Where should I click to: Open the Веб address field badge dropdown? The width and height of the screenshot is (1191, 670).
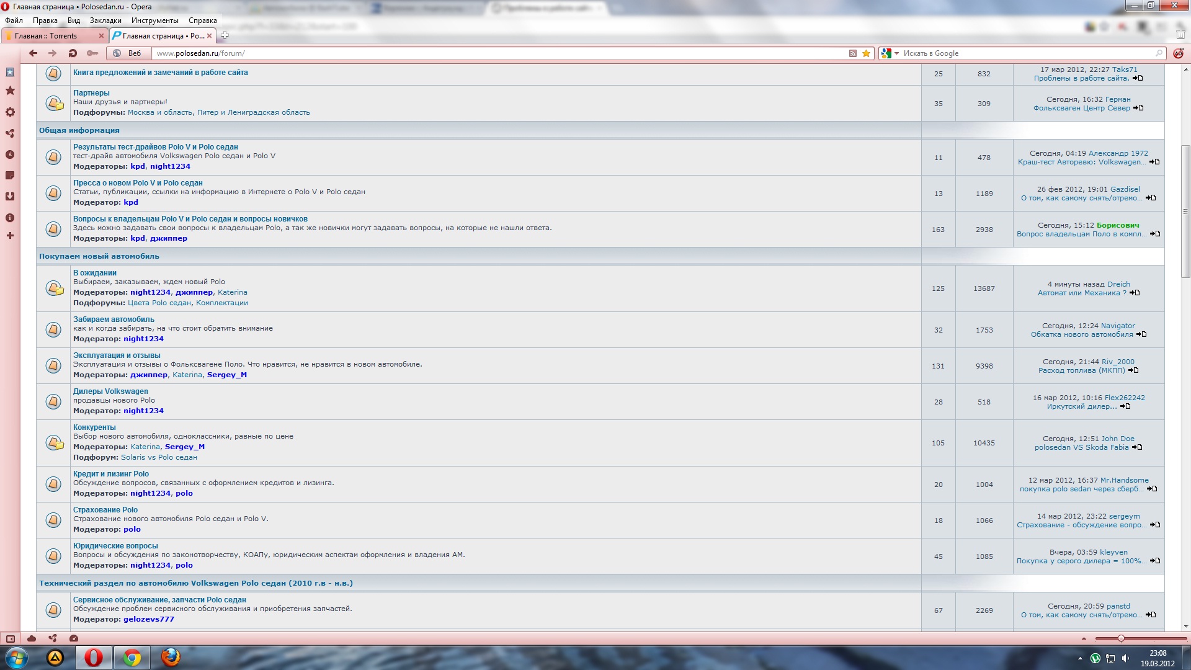pos(128,53)
